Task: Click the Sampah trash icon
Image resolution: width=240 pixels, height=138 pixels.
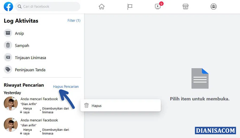Action: pyautogui.click(x=8, y=45)
